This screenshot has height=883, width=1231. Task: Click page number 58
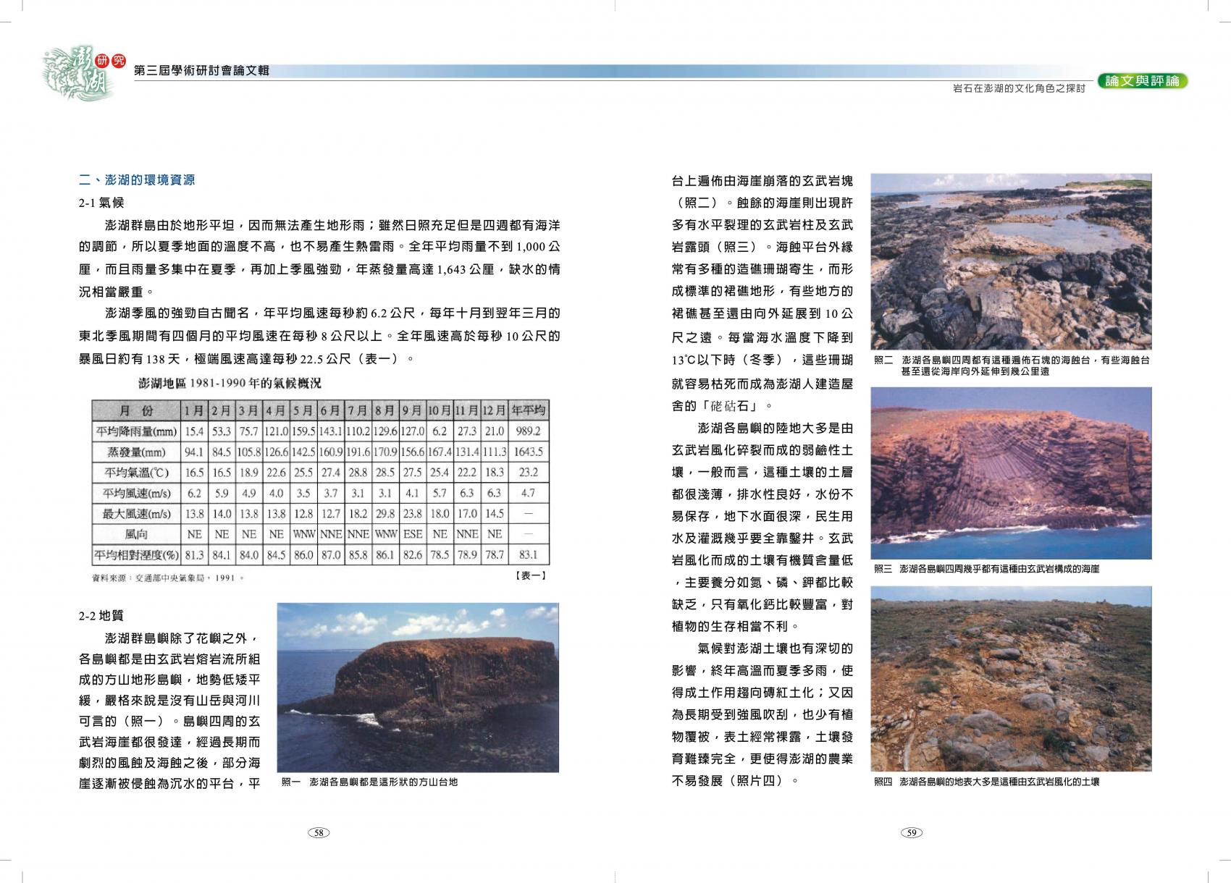[319, 832]
